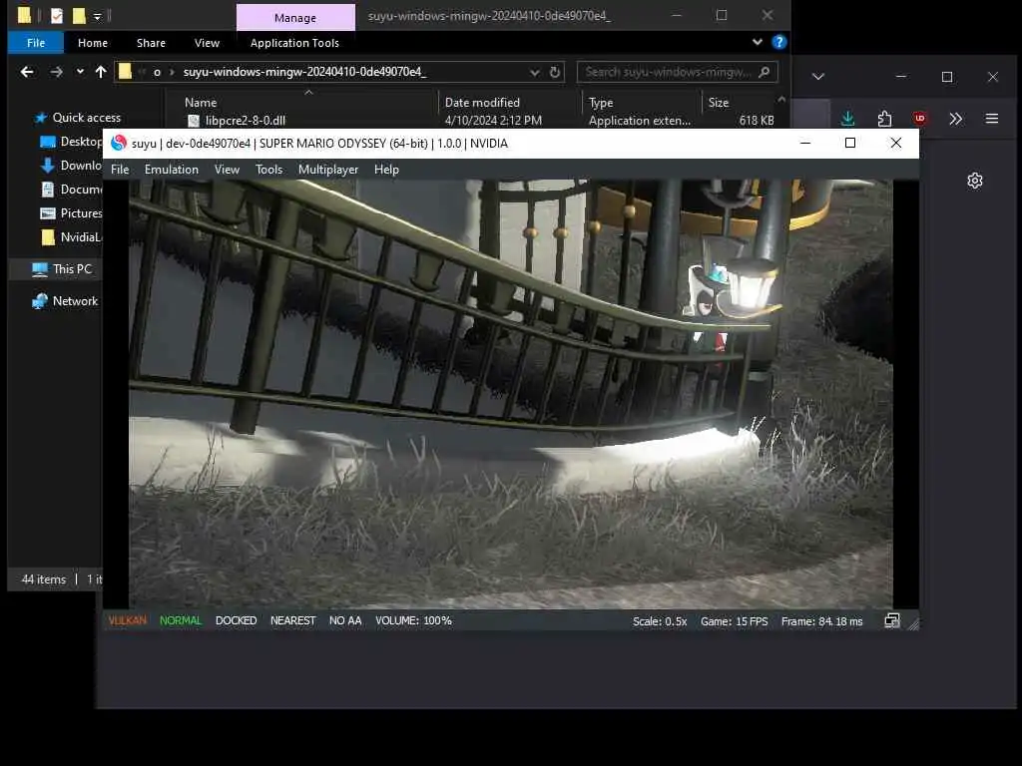Select the libpcre2-8-0.dll file
1022x766 pixels.
[x=246, y=121]
